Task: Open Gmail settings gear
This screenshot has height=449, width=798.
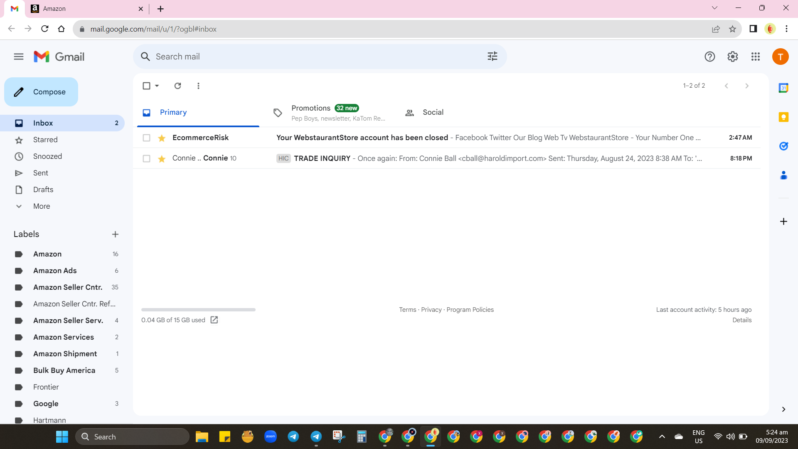Action: (x=733, y=57)
